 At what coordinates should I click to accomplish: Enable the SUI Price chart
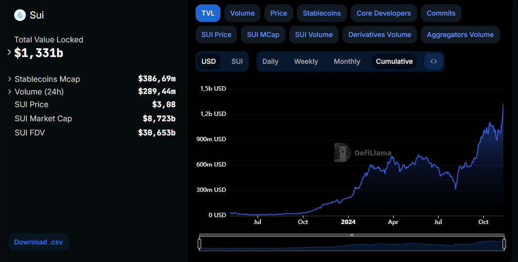[217, 35]
